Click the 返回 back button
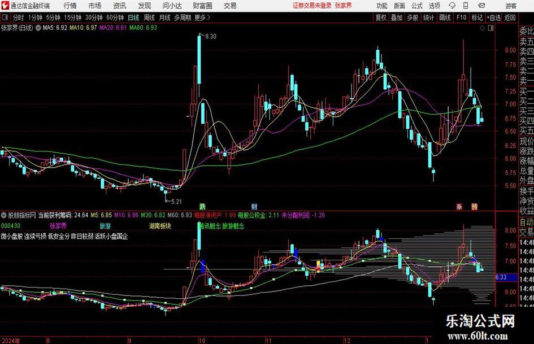The width and height of the screenshot is (534, 344). 510,18
